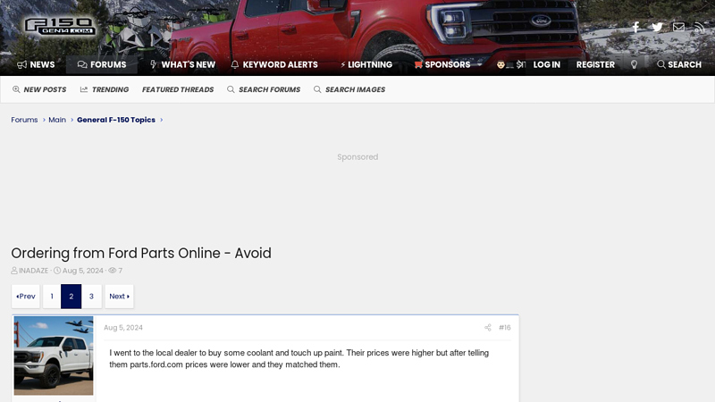Go to previous page with Prev

[26, 297]
